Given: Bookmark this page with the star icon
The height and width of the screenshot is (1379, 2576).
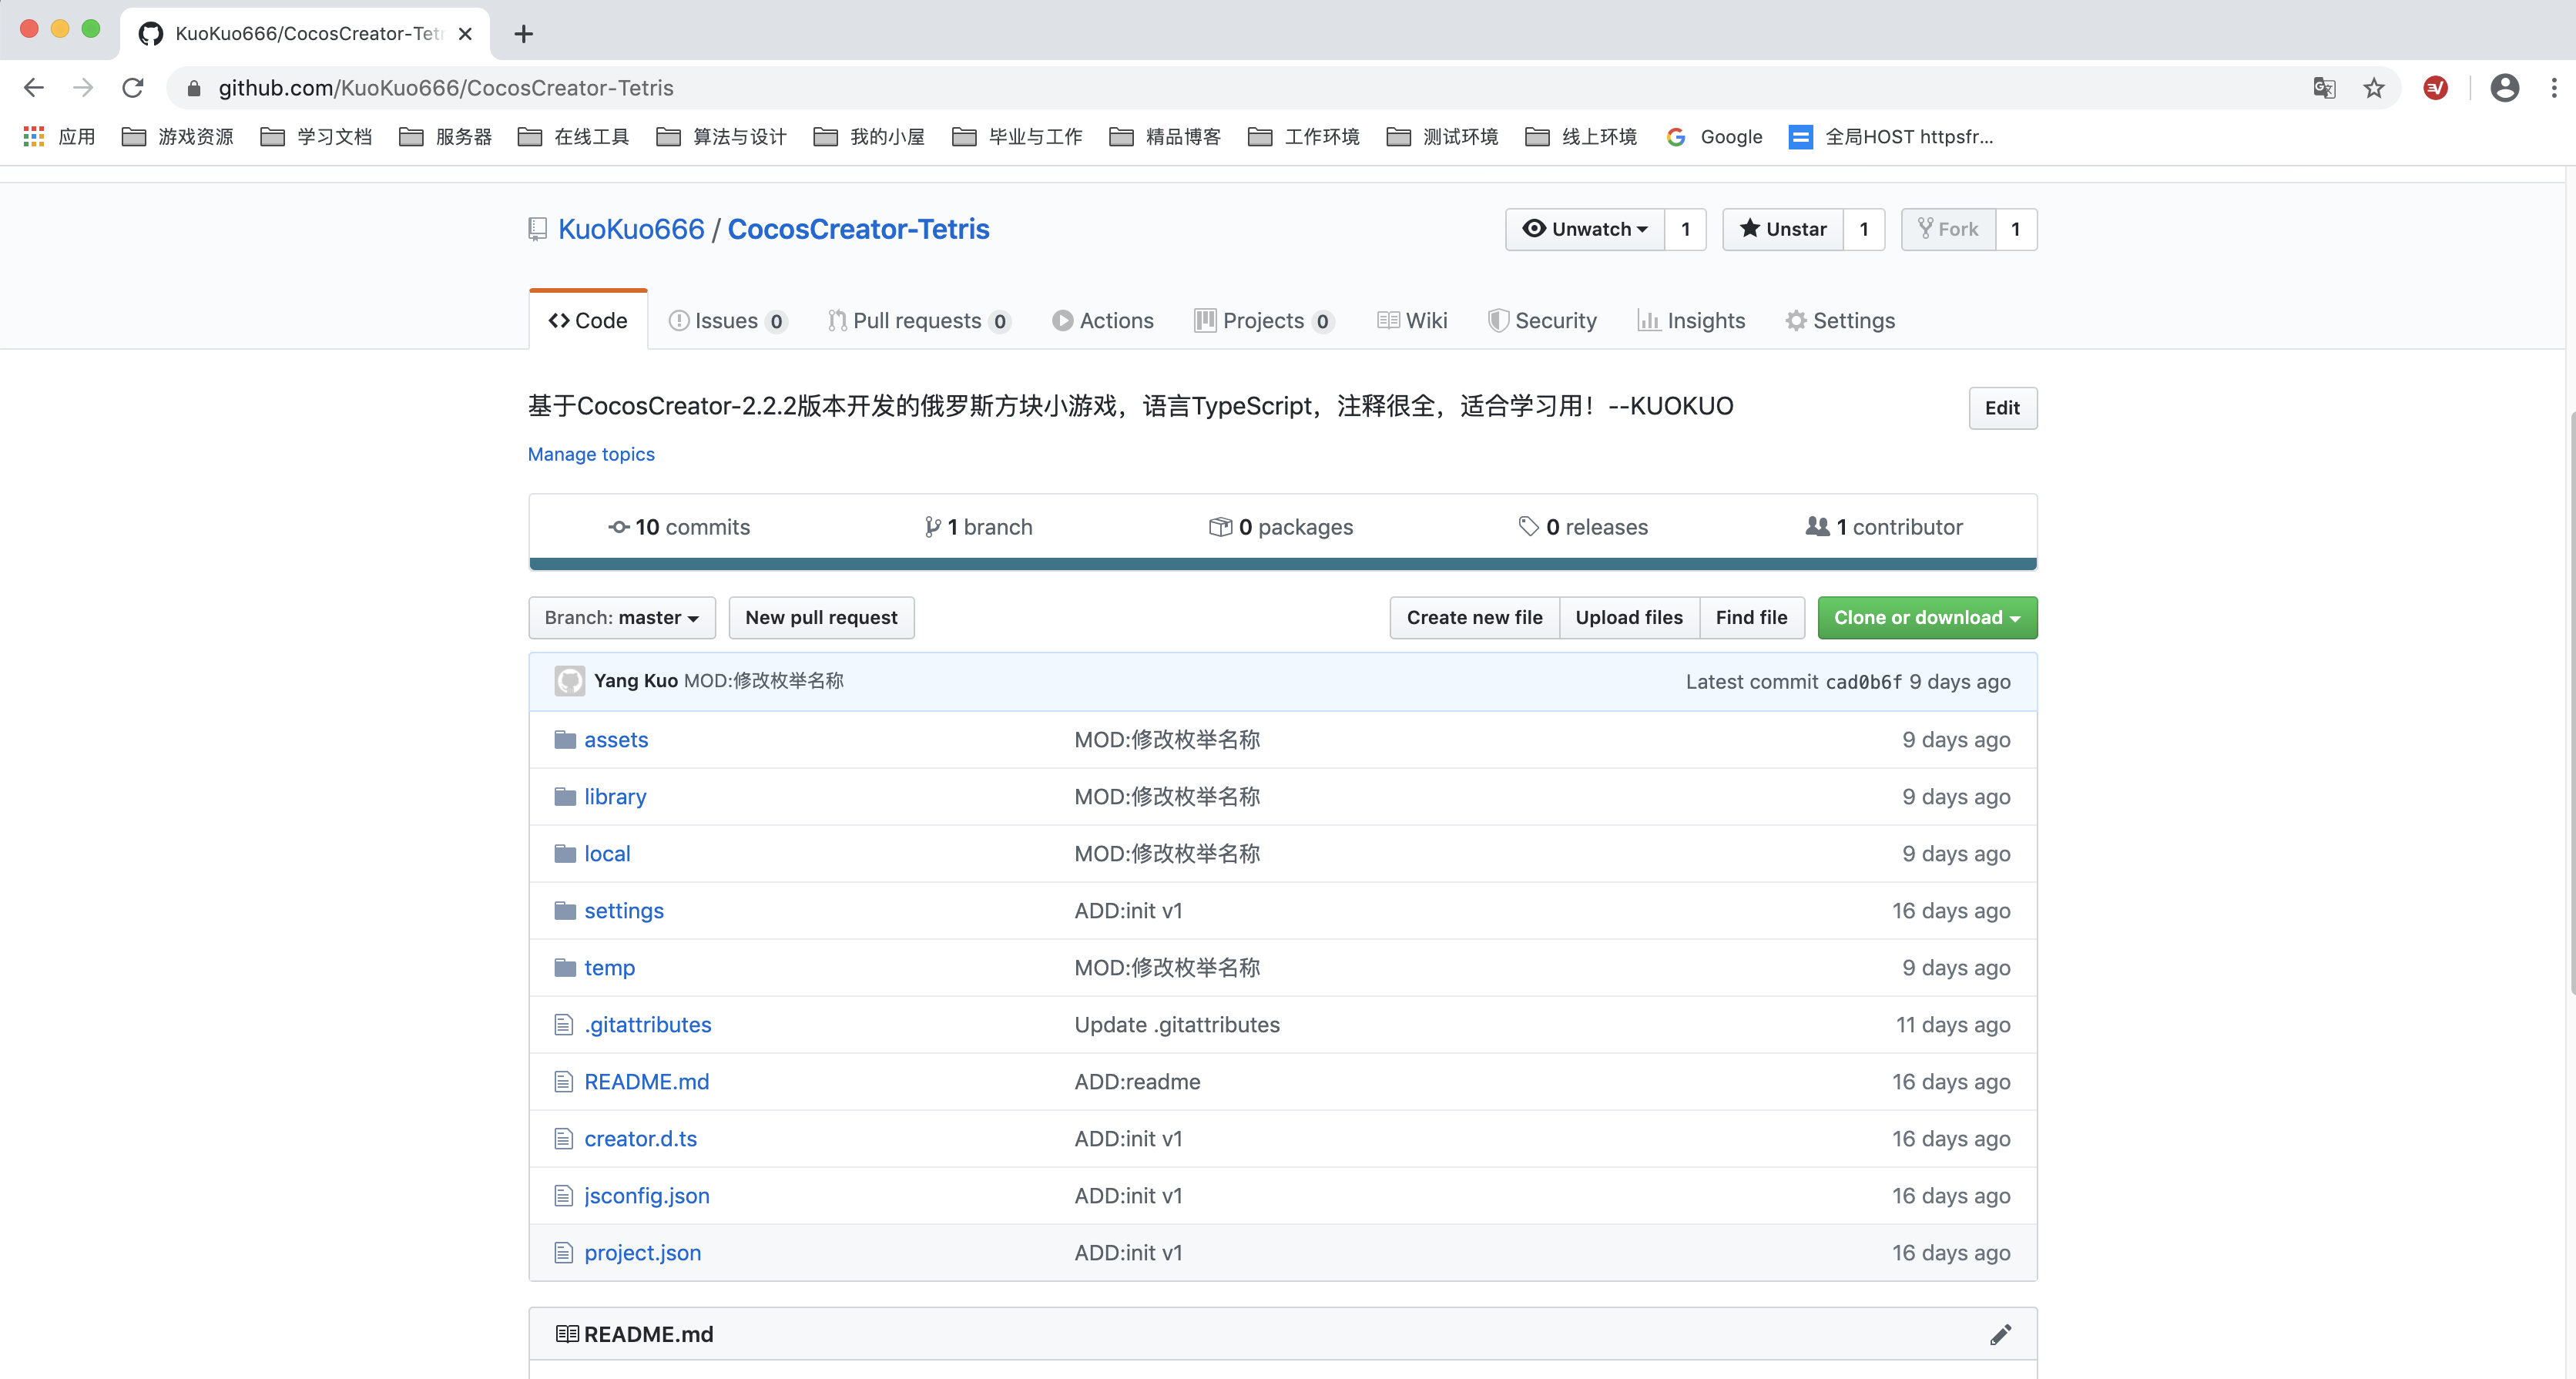Looking at the screenshot, I should coord(2374,88).
